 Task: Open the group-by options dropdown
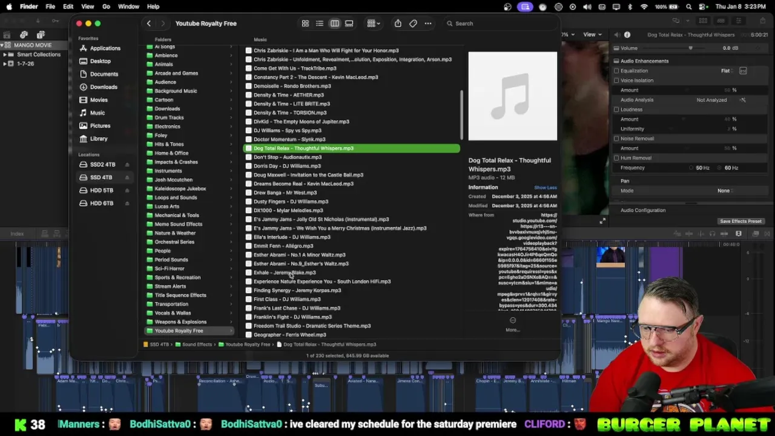pos(374,24)
